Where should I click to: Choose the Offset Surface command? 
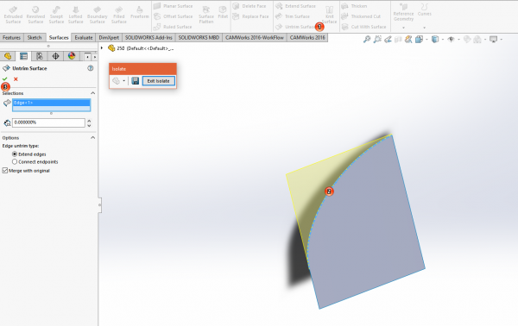(174, 16)
